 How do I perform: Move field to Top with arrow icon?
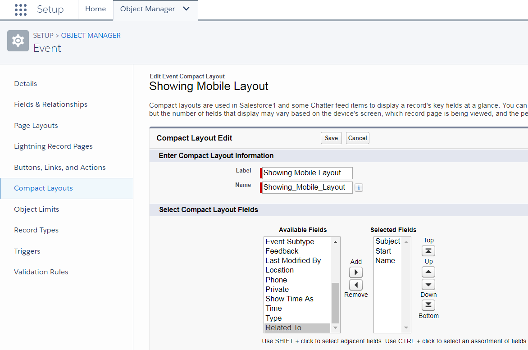(x=428, y=251)
